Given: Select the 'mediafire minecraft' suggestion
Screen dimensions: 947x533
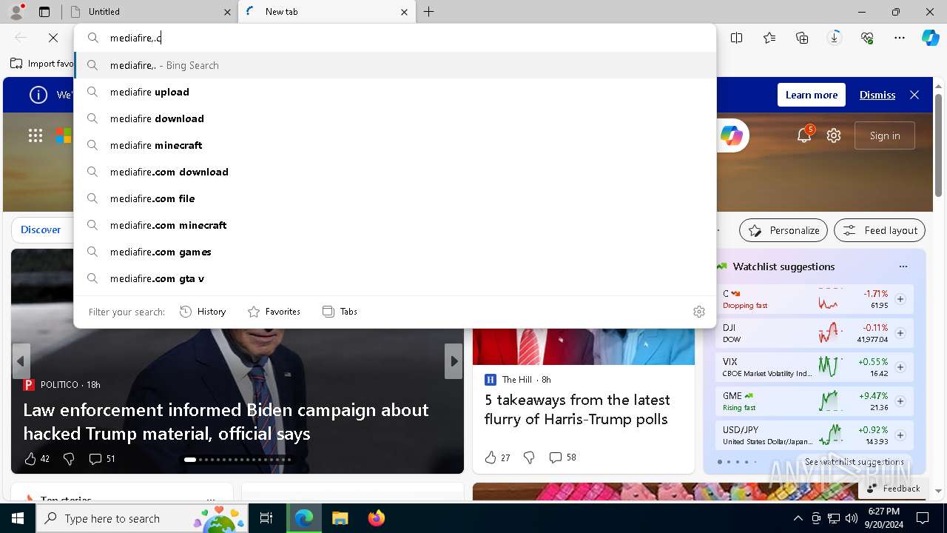Looking at the screenshot, I should click(x=395, y=145).
